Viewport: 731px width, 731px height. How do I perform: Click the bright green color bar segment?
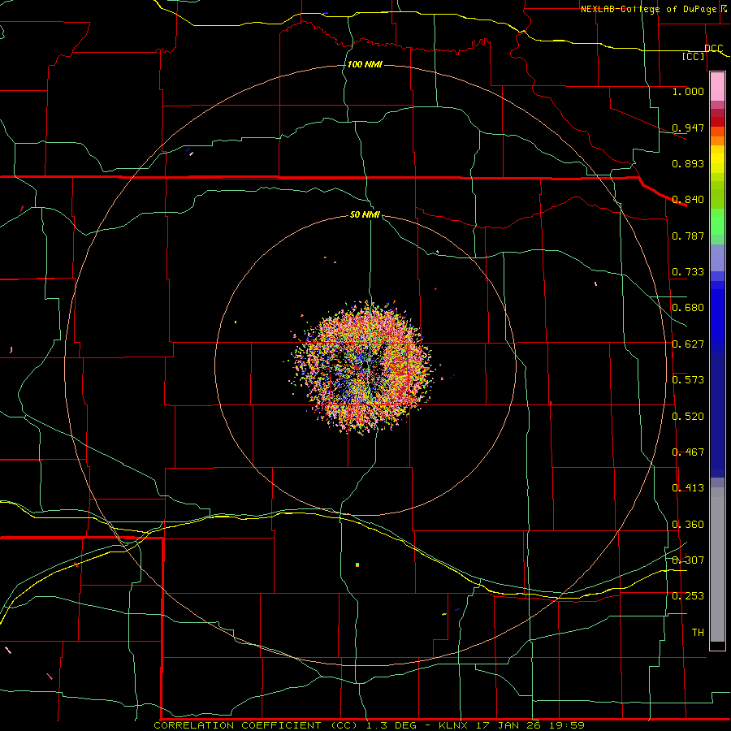(717, 222)
